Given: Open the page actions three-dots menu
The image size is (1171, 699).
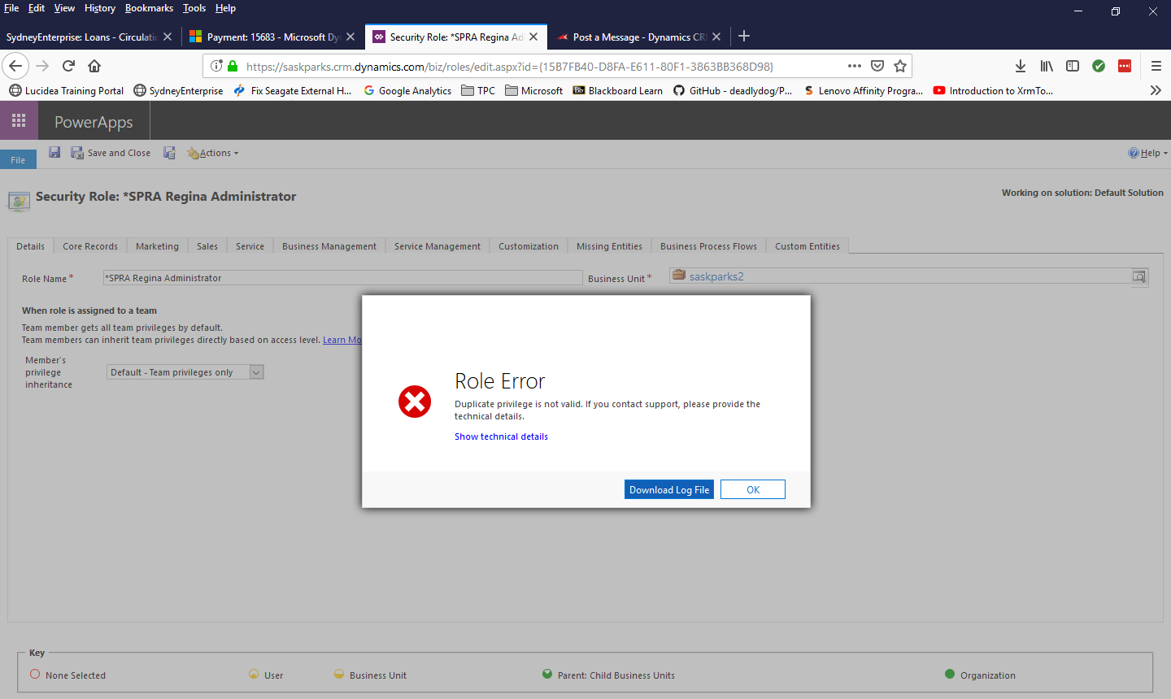Looking at the screenshot, I should pyautogui.click(x=854, y=66).
